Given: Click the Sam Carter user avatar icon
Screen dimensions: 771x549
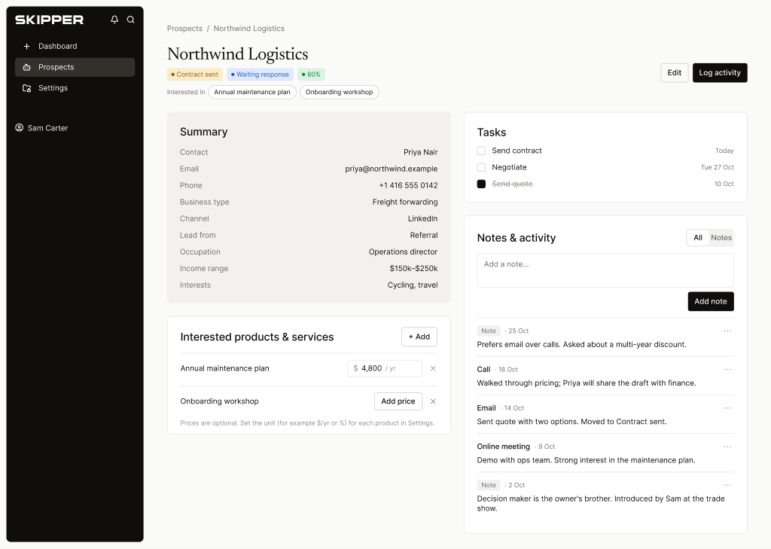Looking at the screenshot, I should click(19, 128).
